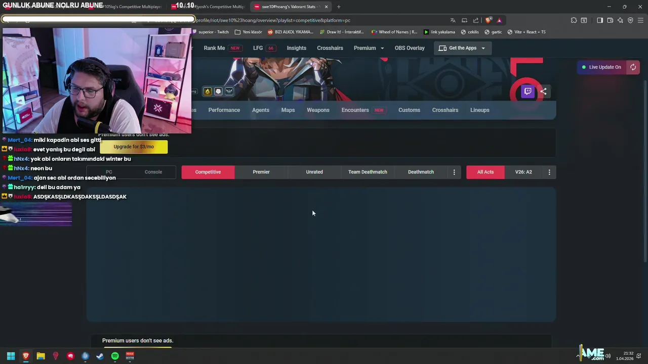Viewport: 648px width, 364px height.
Task: Expand the Premium dropdown in top nav
Action: [x=369, y=48]
